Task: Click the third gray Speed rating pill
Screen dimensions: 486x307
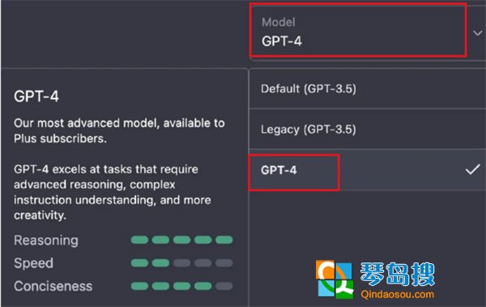Action: pyautogui.click(x=181, y=263)
